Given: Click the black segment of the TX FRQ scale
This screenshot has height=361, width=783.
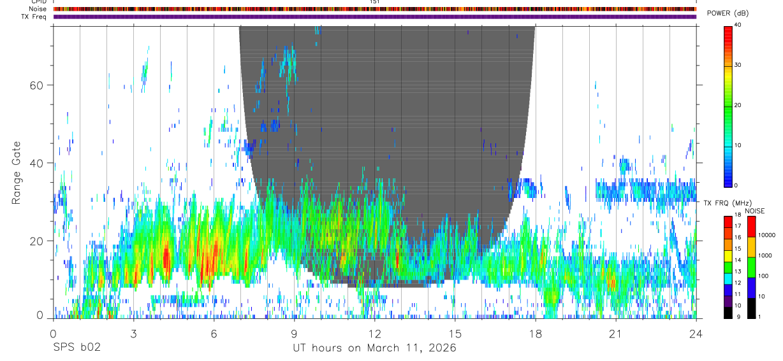Looking at the screenshot, I should coord(728,313).
